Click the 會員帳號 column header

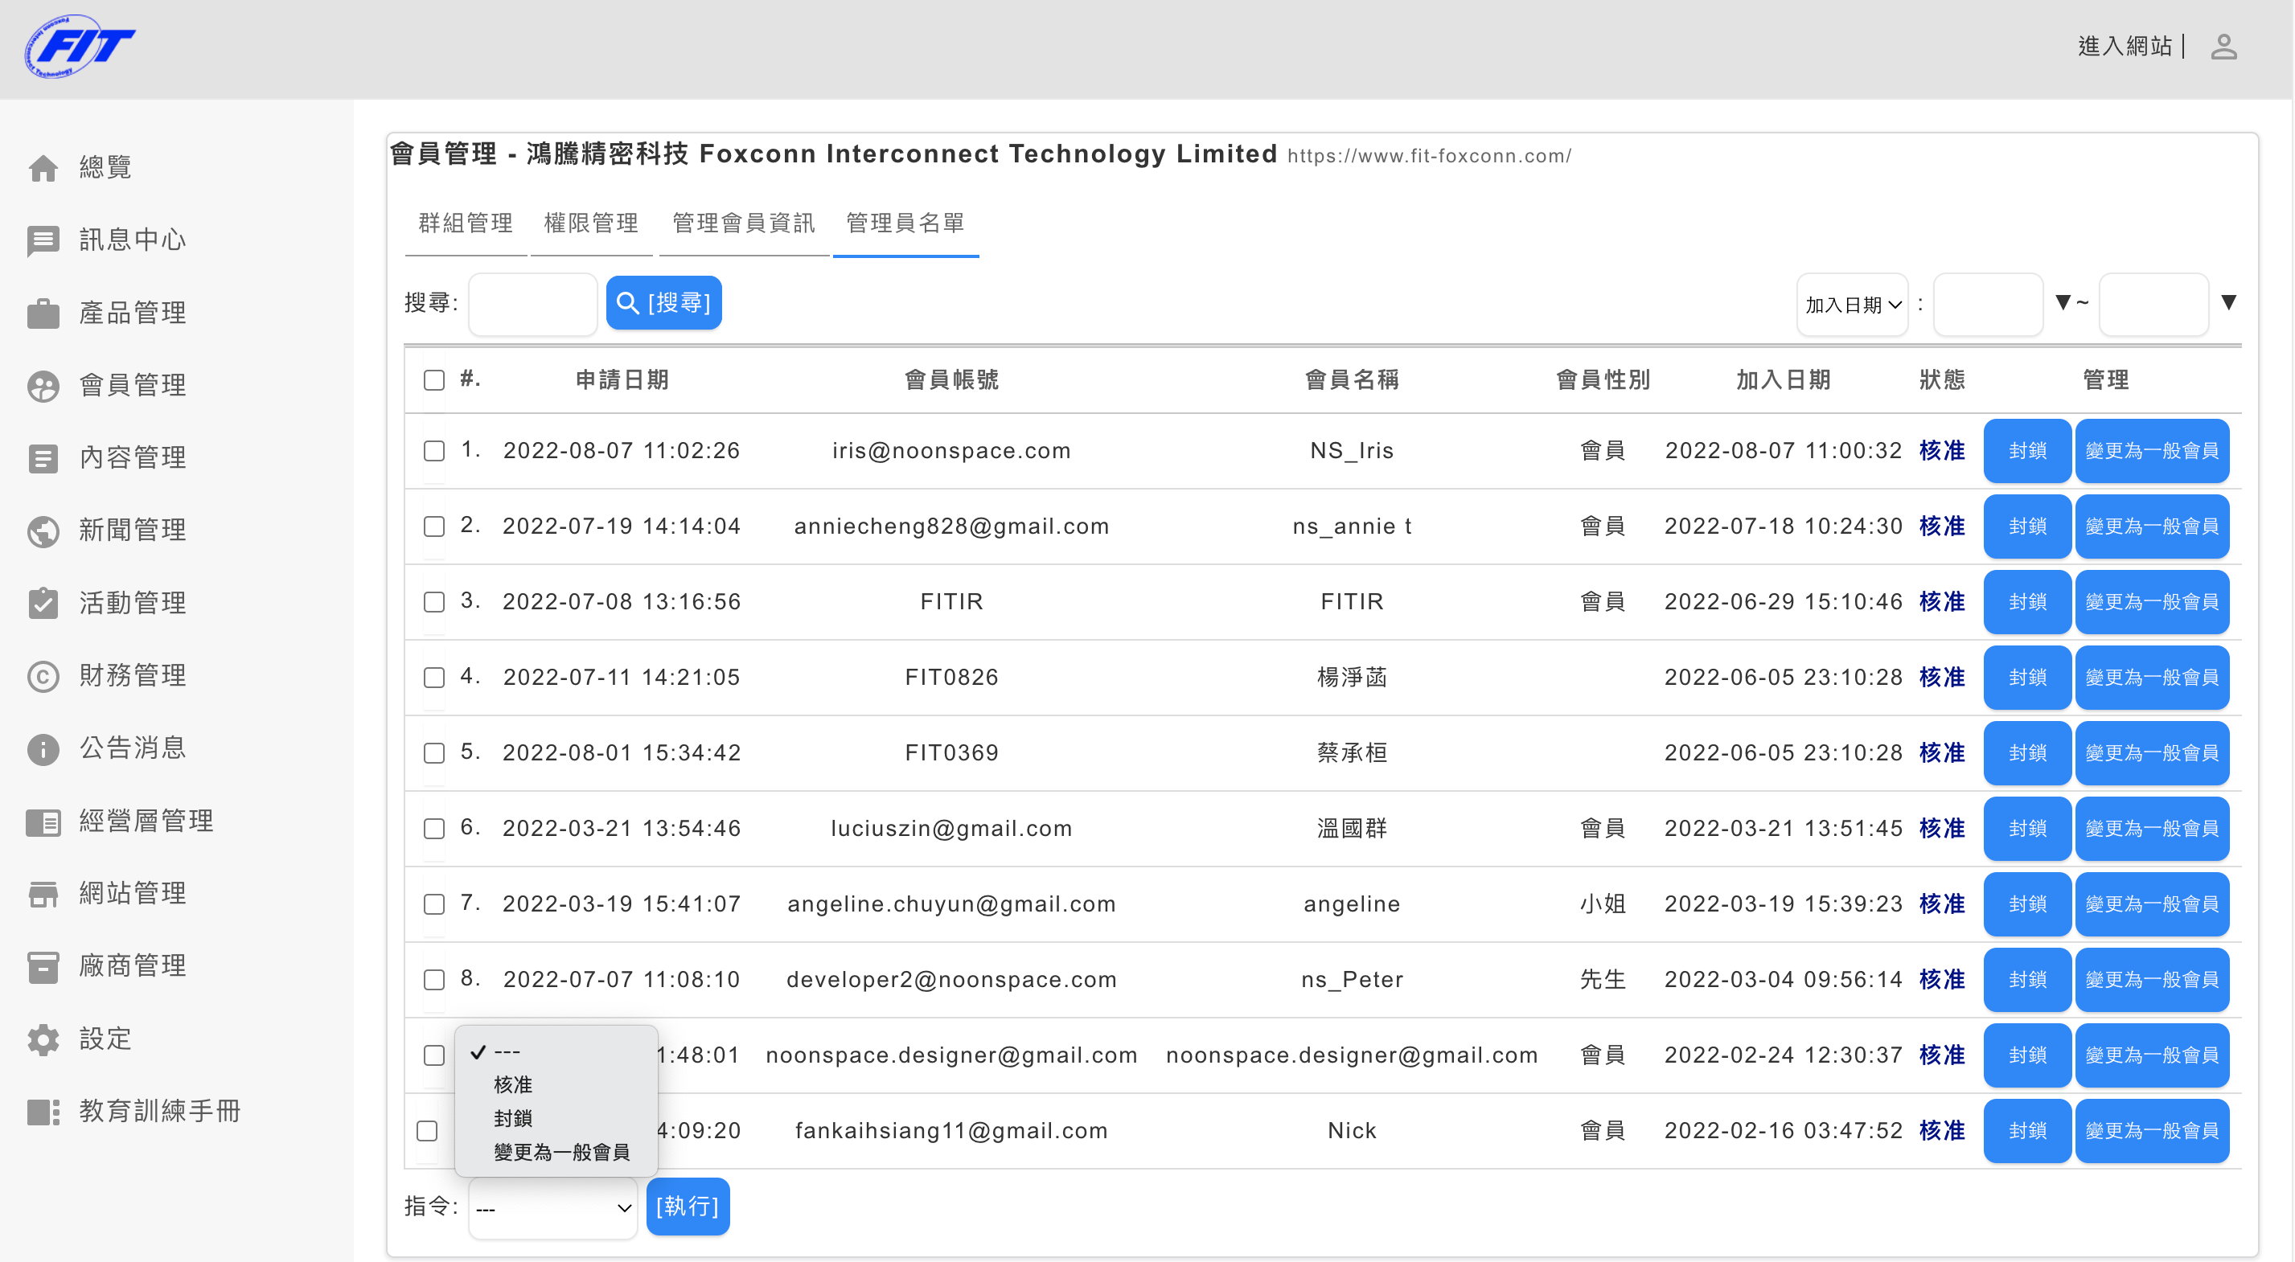[x=950, y=380]
